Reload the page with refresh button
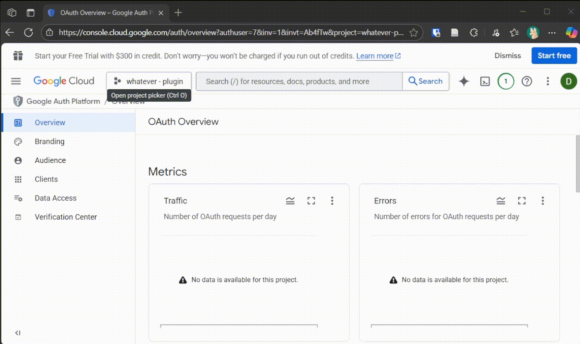The image size is (580, 344). tap(29, 33)
